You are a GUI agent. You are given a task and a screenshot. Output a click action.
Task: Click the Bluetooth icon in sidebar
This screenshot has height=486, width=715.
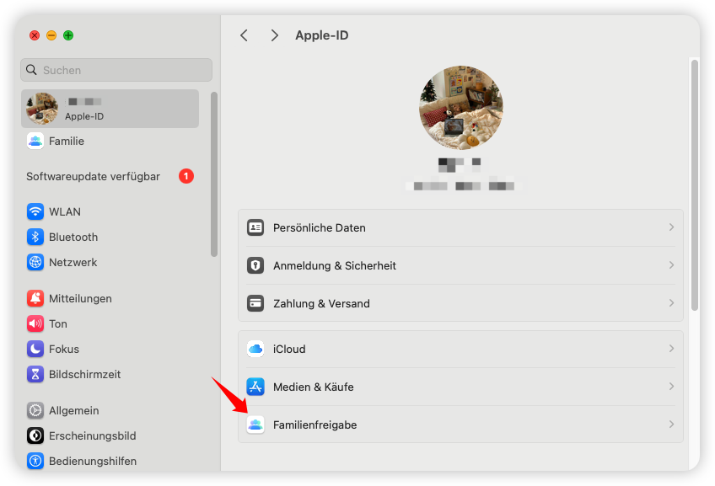click(x=35, y=237)
